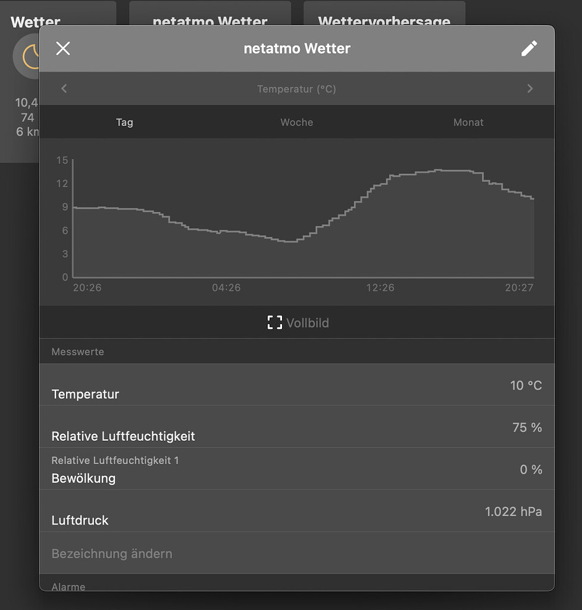Click the fullscreen icon next to Vollbild
The width and height of the screenshot is (582, 610).
point(274,322)
